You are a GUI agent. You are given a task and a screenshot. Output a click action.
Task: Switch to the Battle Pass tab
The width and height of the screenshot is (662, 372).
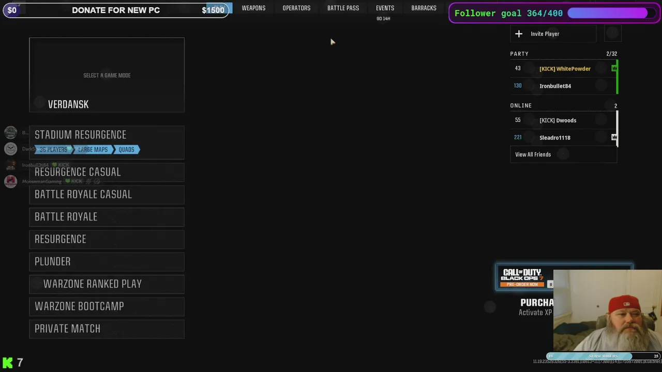(x=343, y=8)
